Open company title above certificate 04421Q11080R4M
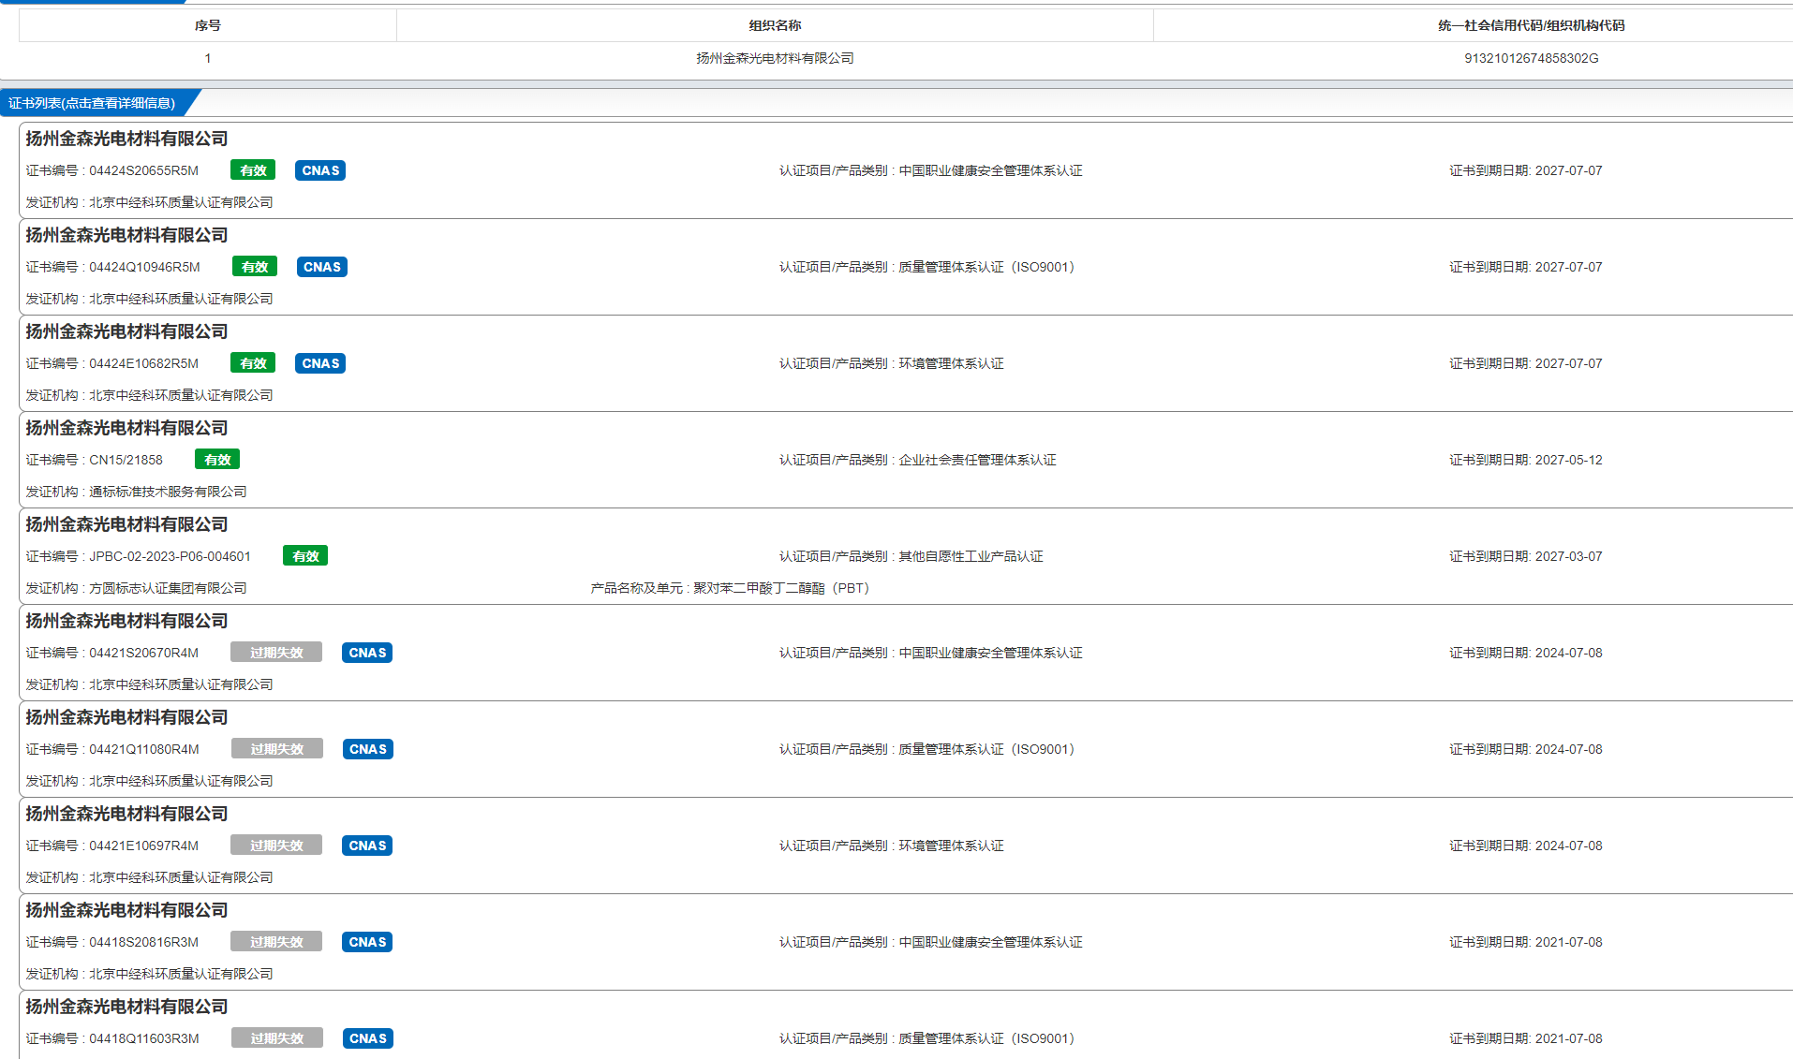This screenshot has width=1793, height=1059. tap(126, 717)
